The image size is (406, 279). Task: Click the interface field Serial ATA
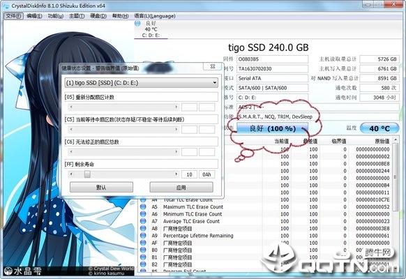click(272, 78)
